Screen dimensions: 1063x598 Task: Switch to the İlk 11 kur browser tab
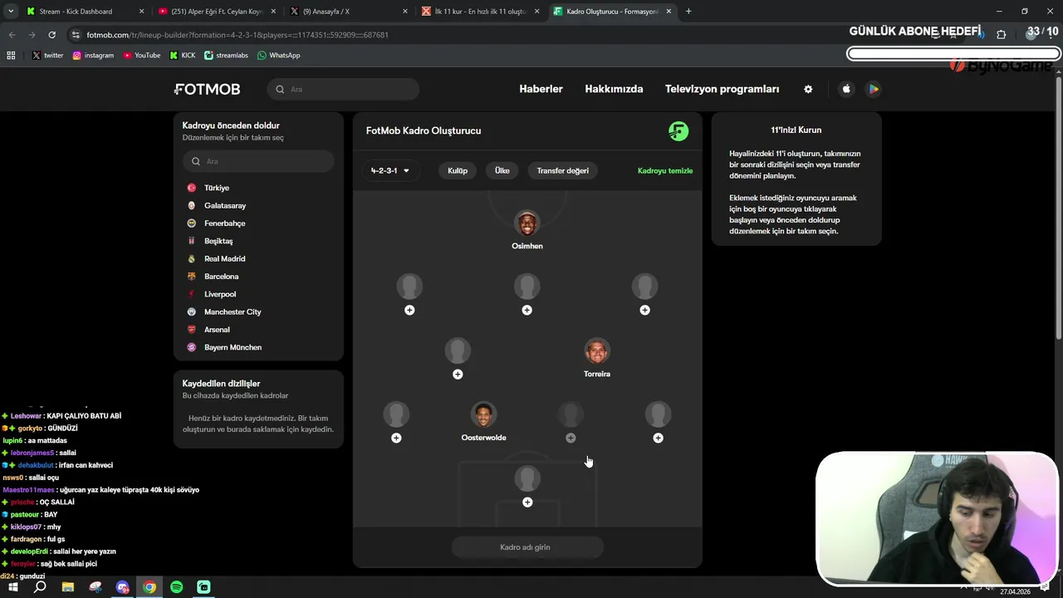480,12
